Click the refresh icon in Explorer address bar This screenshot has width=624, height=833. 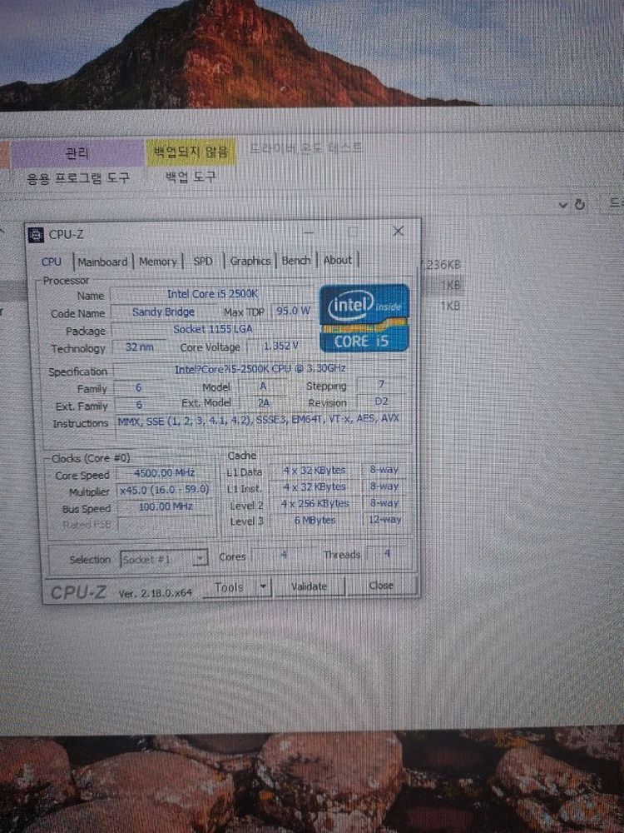click(579, 204)
